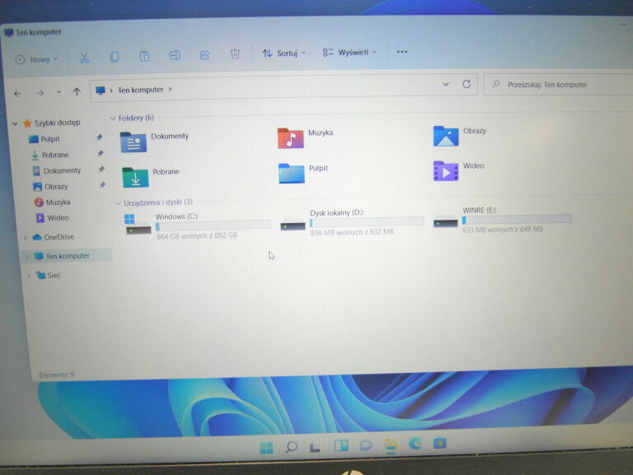633x475 pixels.
Task: Open the taskbar Search magnifier
Action: (x=291, y=447)
